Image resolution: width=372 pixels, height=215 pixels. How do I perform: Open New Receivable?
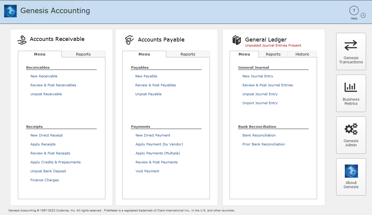[44, 76]
